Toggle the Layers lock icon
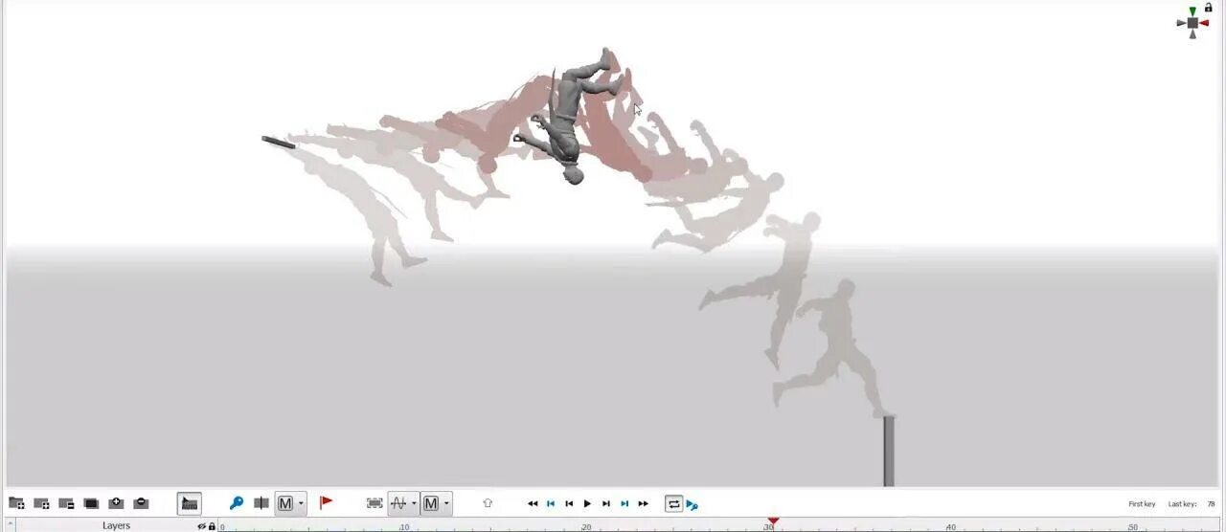The height and width of the screenshot is (532, 1226). [212, 526]
